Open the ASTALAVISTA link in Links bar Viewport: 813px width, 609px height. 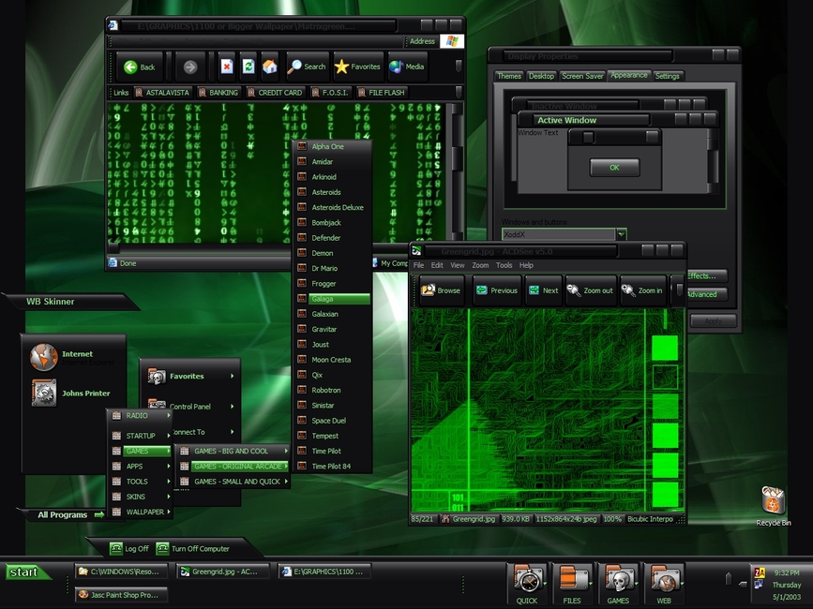click(x=162, y=92)
